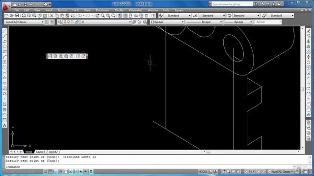
Task: Select the Ellipse draw tool
Action: pyautogui.click(x=4, y=78)
